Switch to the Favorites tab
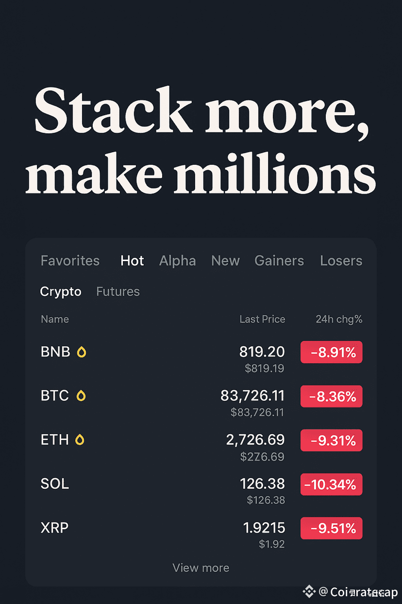The height and width of the screenshot is (604, 402). 70,261
